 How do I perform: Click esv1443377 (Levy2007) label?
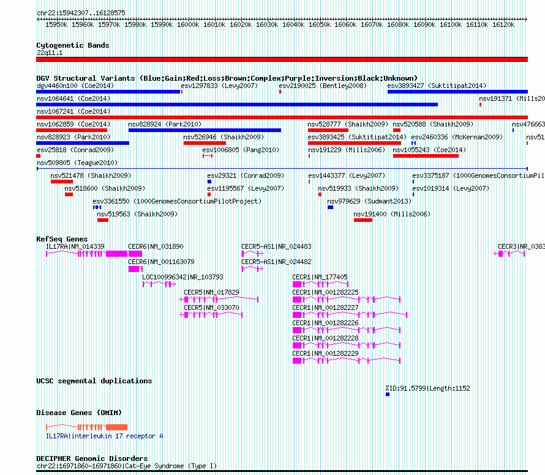point(347,175)
